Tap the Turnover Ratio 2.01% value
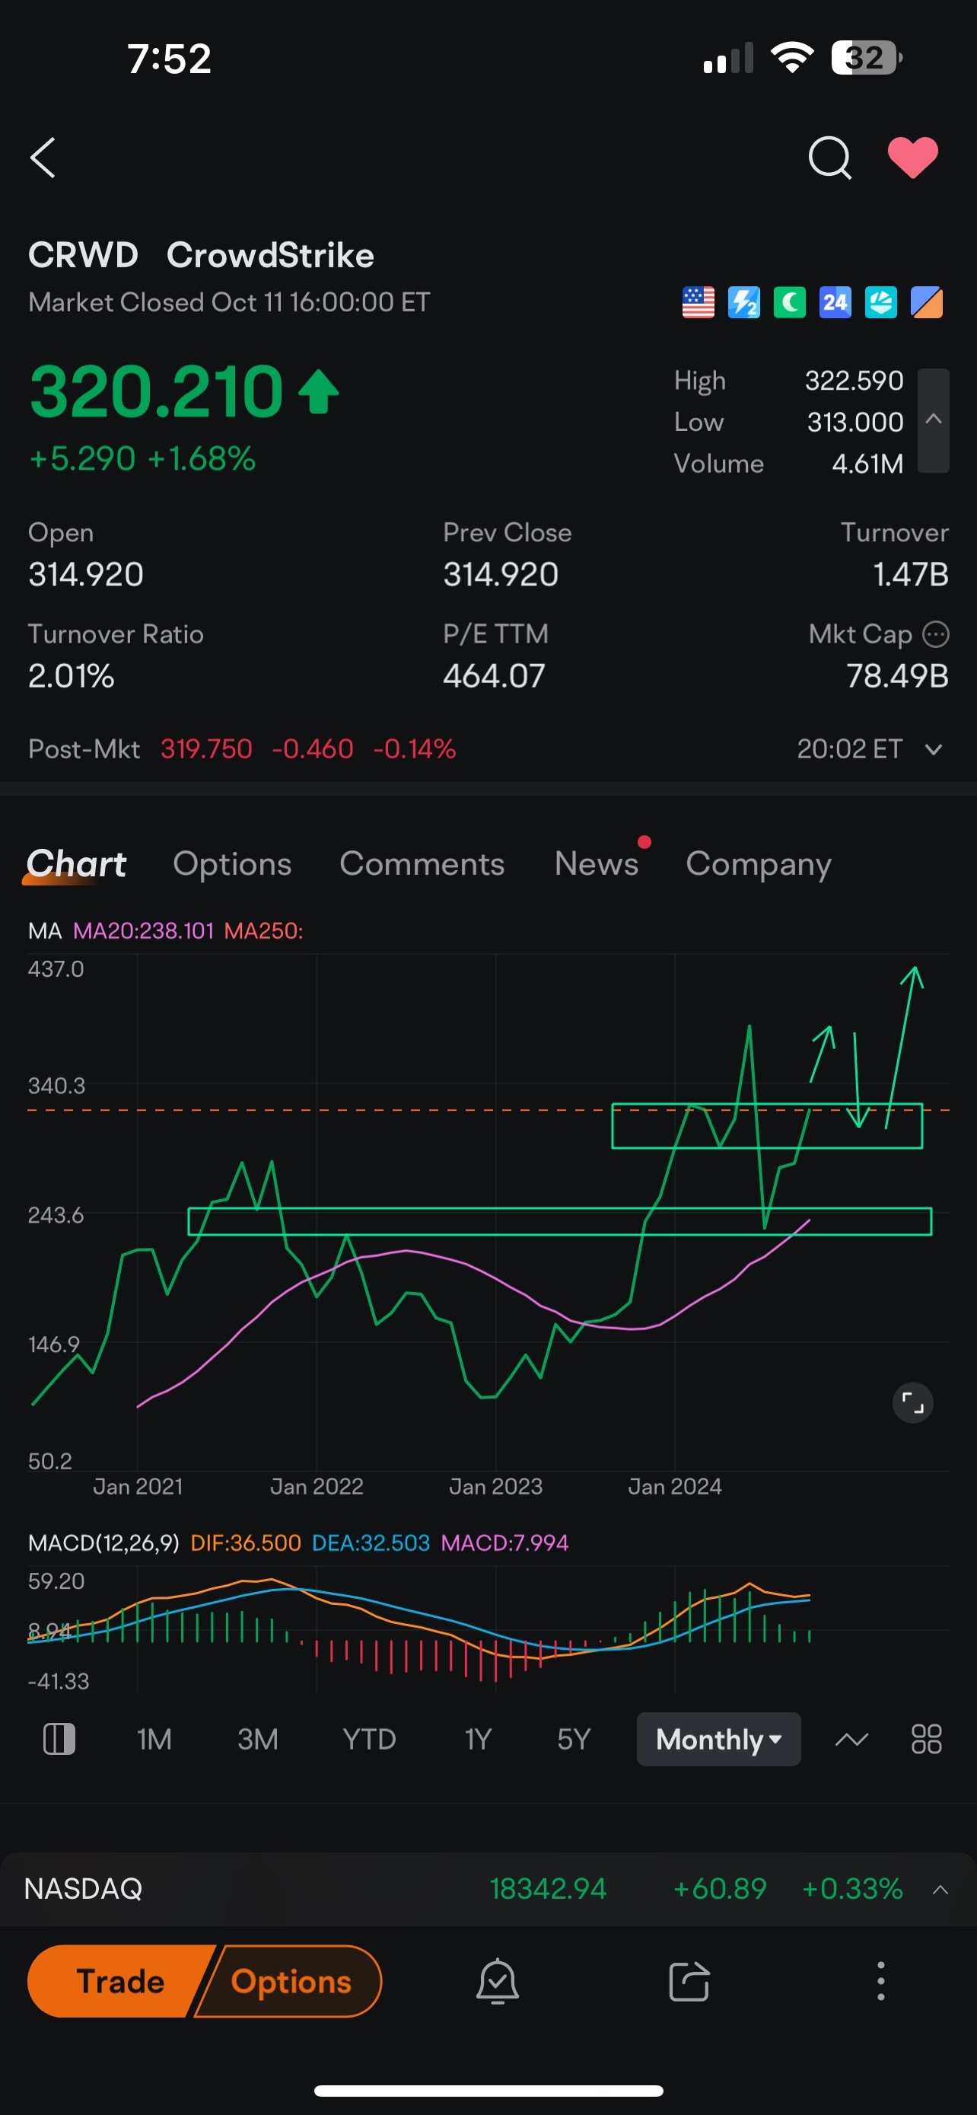Screen dimensions: 977x2115 72,676
